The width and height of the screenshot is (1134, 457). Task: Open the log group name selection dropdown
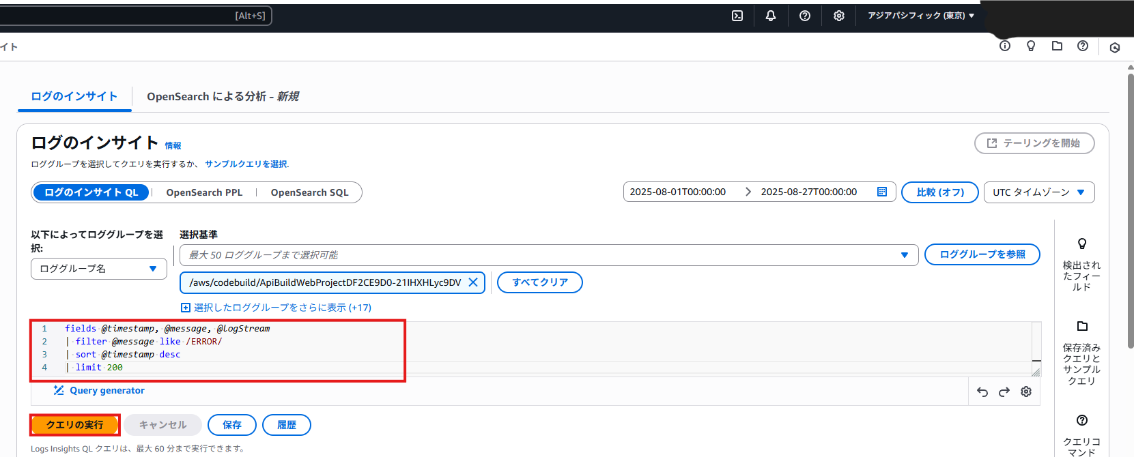tap(98, 269)
